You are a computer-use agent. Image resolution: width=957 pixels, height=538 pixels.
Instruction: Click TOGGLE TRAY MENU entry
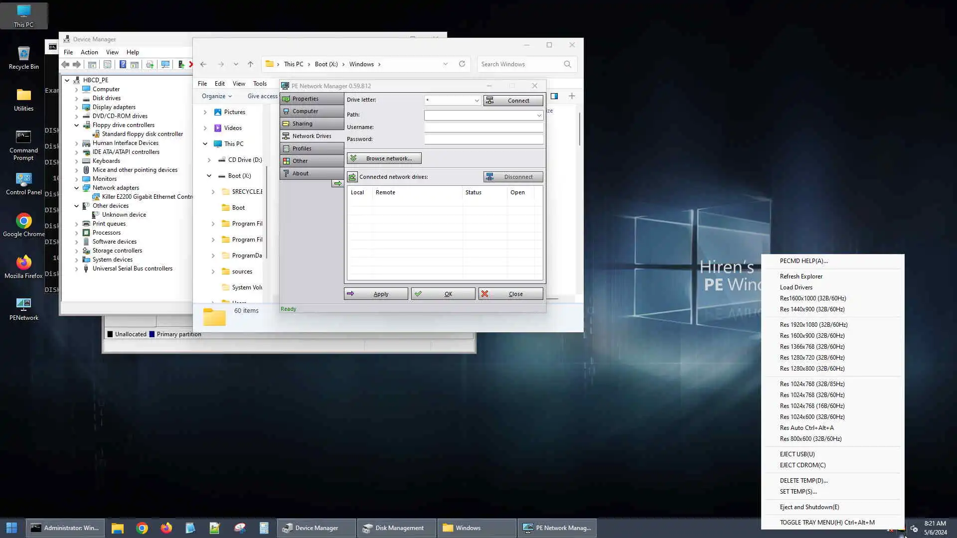pyautogui.click(x=827, y=523)
